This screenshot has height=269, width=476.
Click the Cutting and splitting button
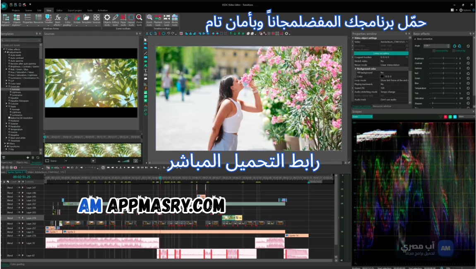[x=382, y=53]
